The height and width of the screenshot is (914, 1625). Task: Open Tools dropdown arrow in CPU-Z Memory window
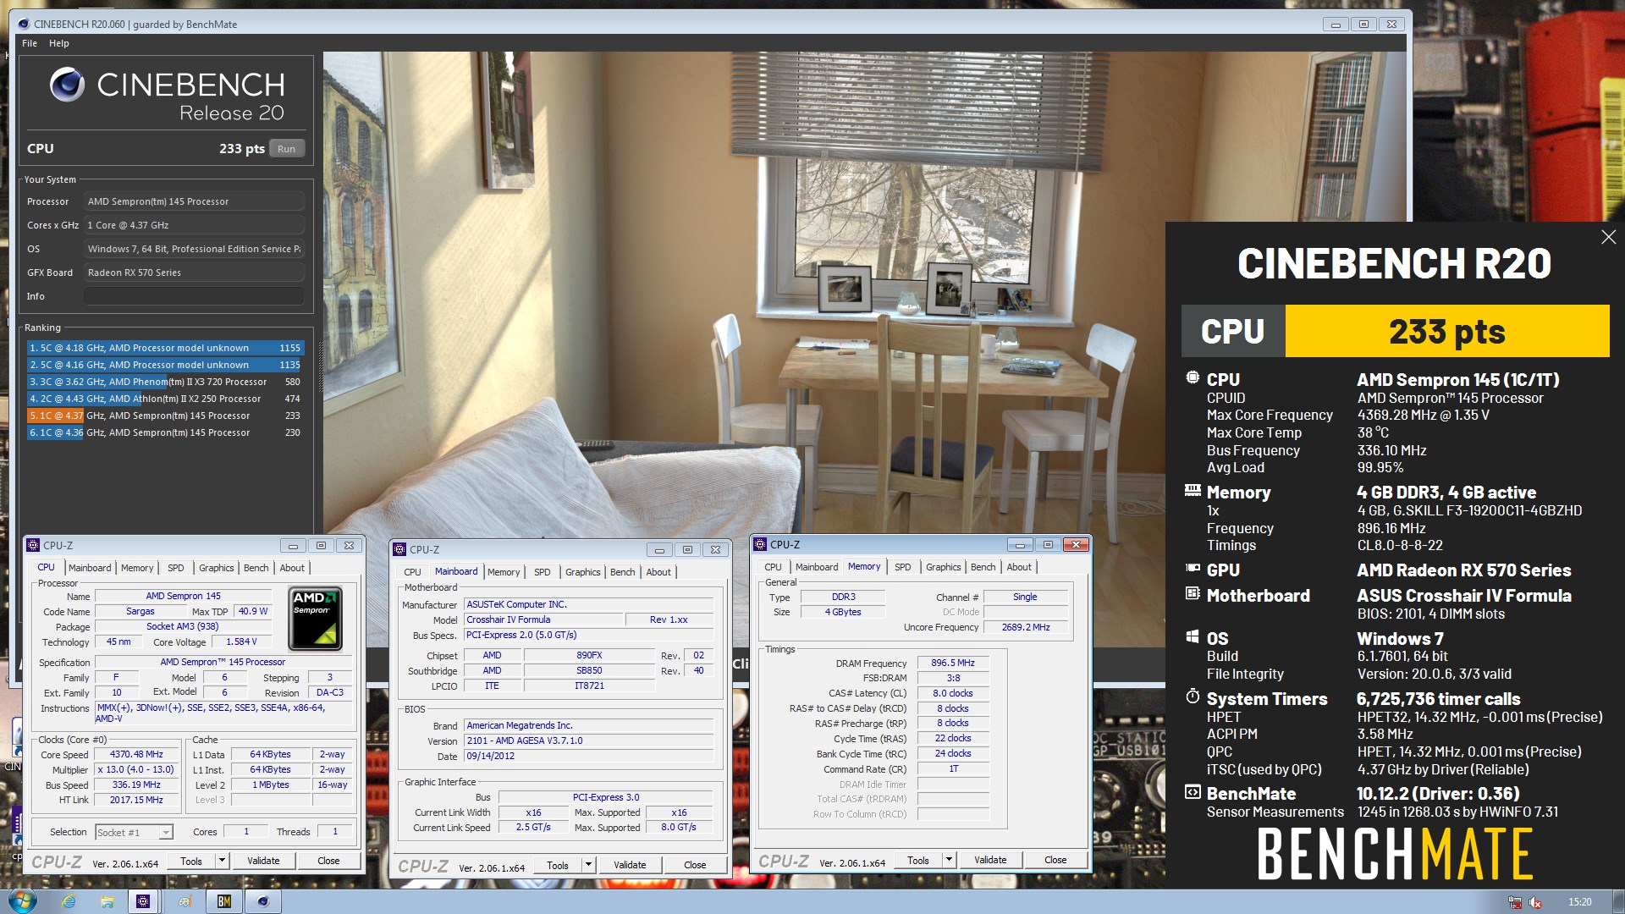pos(949,860)
